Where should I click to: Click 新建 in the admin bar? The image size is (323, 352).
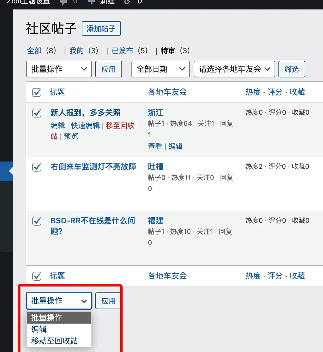tap(107, 2)
